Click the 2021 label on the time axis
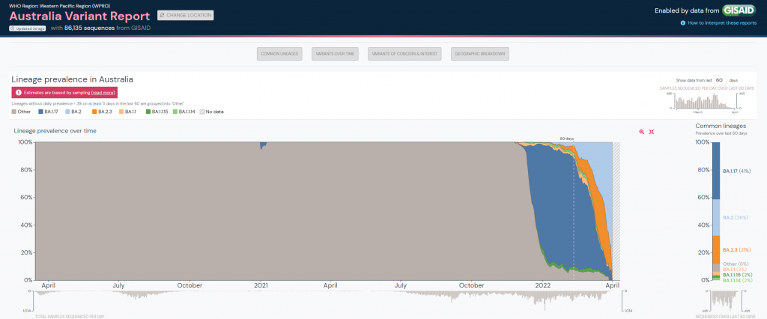The height and width of the screenshot is (319, 767). pos(261,285)
